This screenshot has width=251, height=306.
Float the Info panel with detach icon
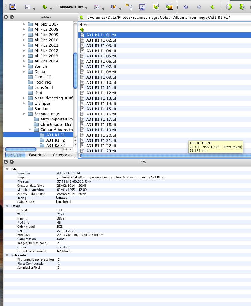[12, 162]
